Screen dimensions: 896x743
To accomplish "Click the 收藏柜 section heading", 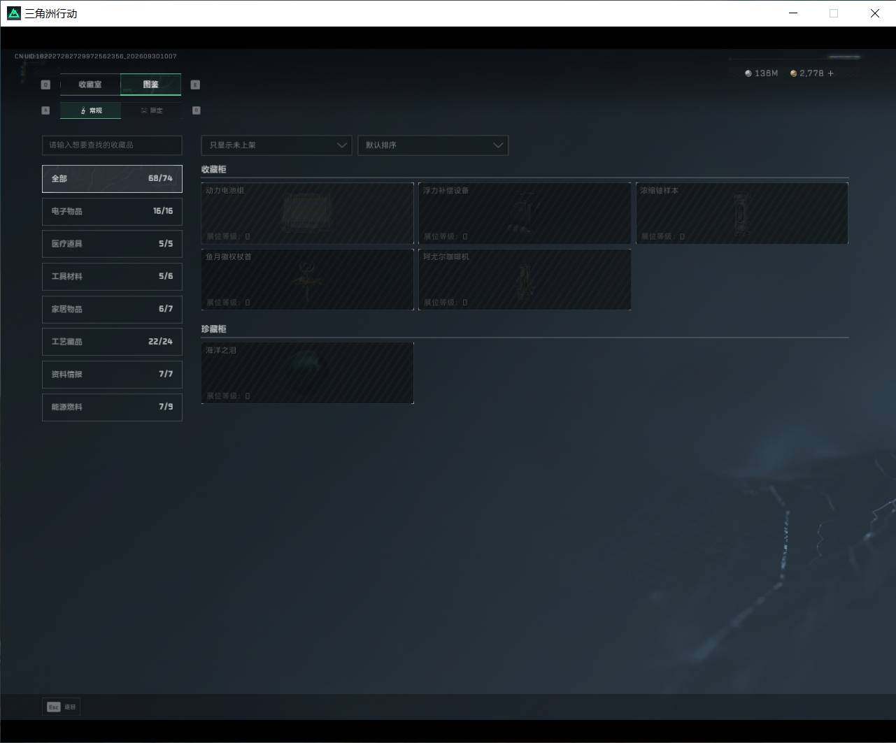I will click(x=214, y=170).
